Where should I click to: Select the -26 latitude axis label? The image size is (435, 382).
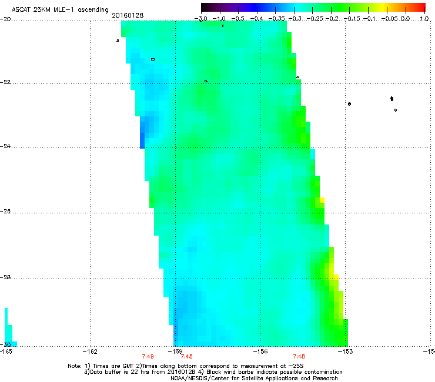(x=5, y=212)
